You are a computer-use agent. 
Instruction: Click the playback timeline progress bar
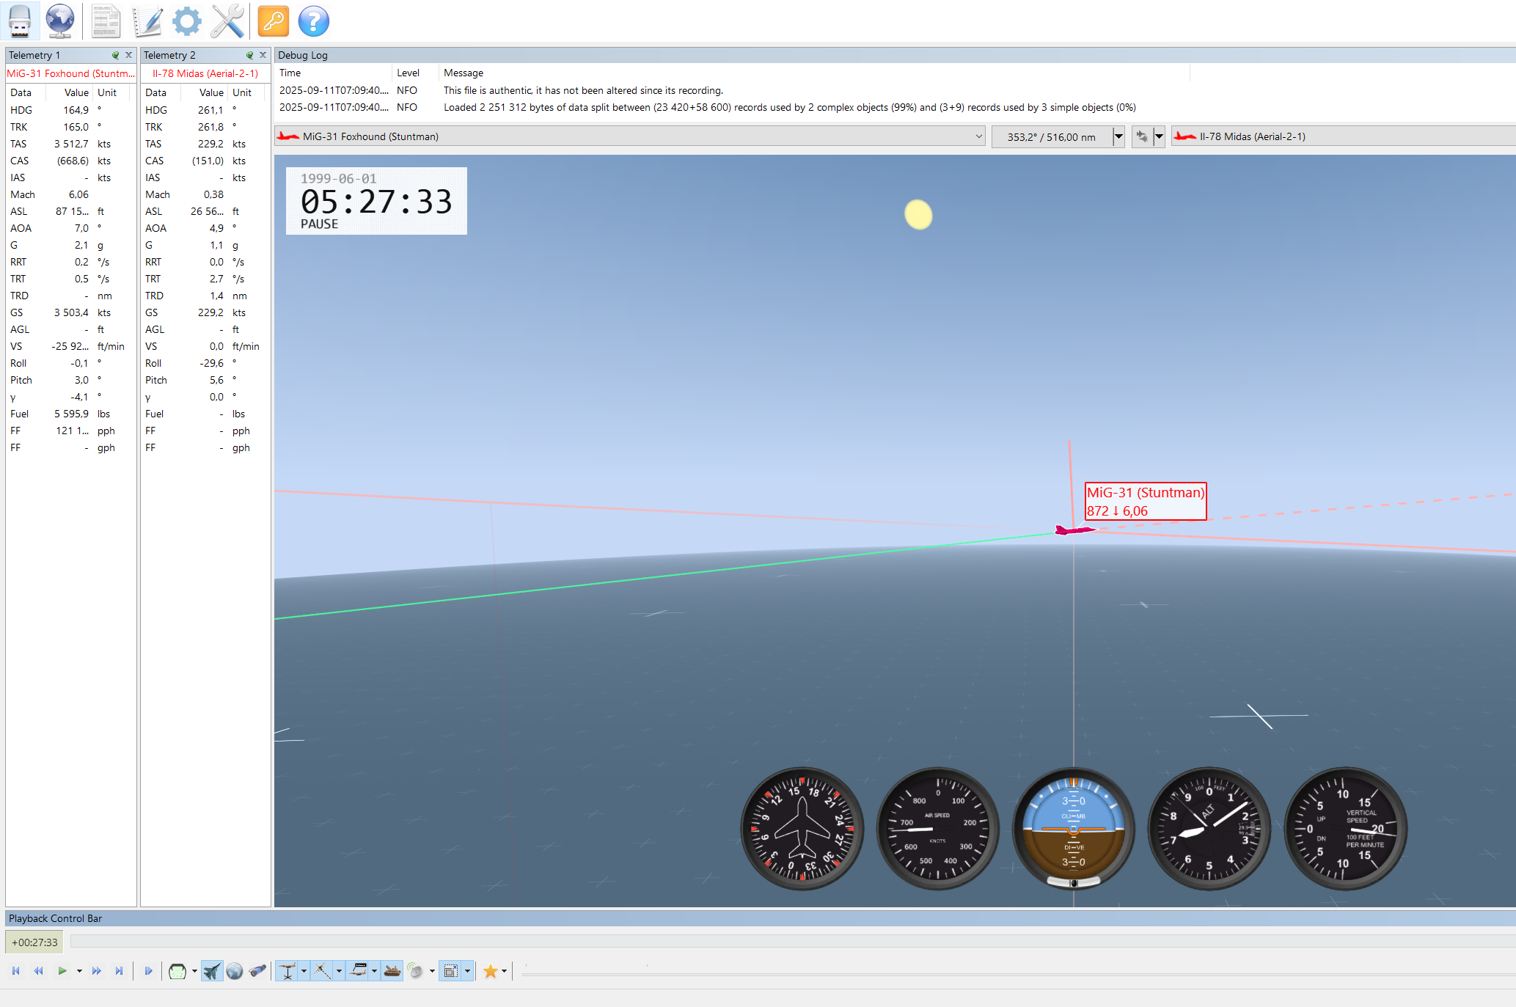(793, 941)
